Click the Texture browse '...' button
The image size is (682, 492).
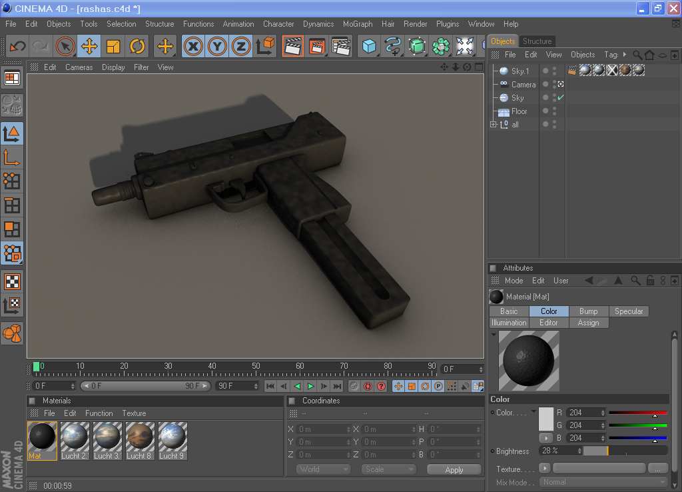(x=657, y=469)
